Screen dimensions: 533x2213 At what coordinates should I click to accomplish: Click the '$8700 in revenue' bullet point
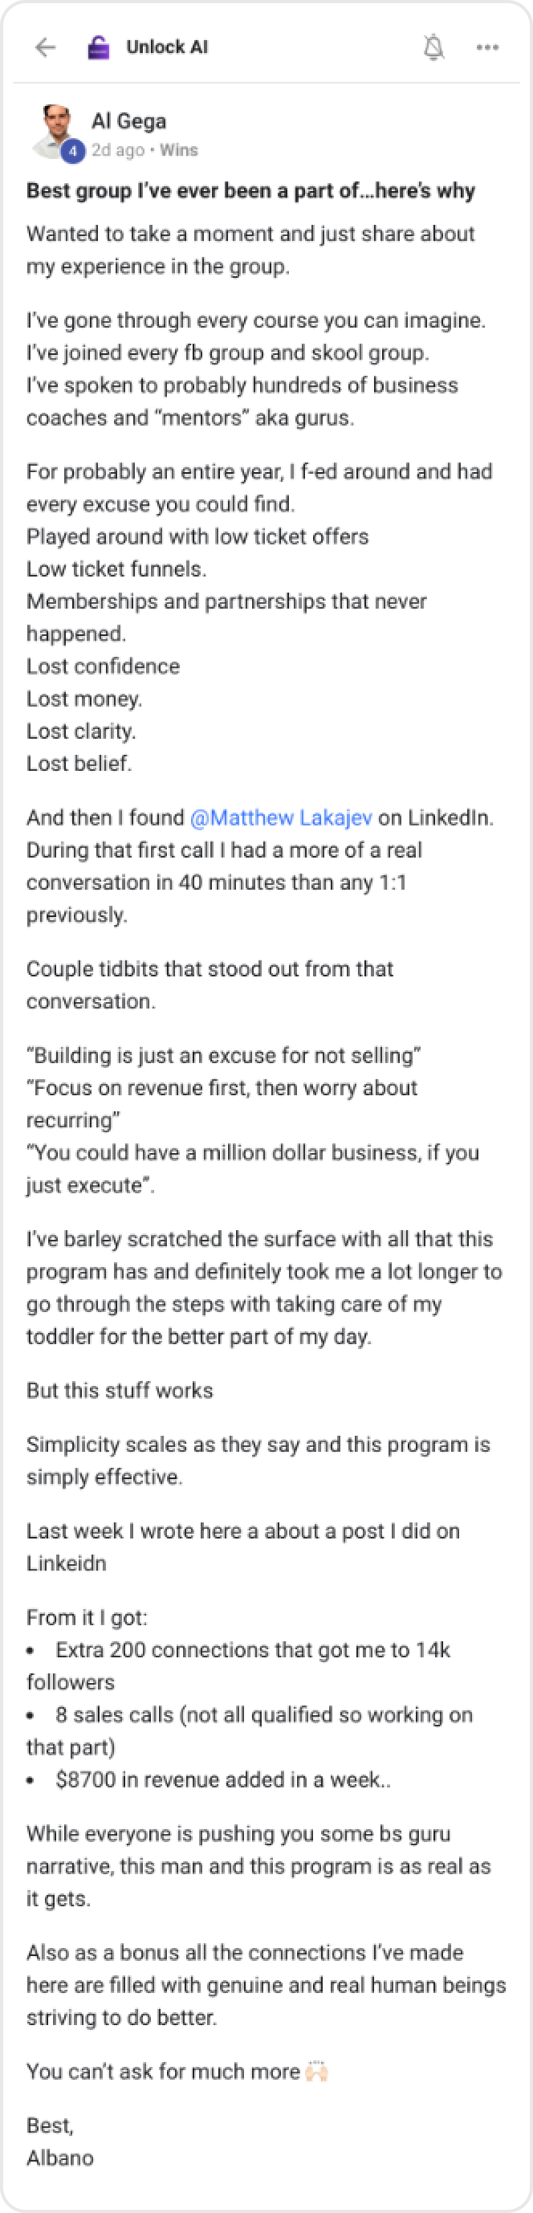click(223, 1779)
